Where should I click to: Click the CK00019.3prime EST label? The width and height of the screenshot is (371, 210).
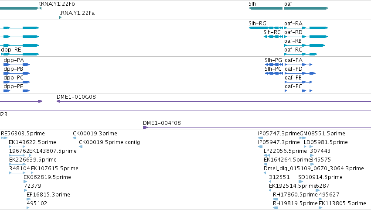95,134
